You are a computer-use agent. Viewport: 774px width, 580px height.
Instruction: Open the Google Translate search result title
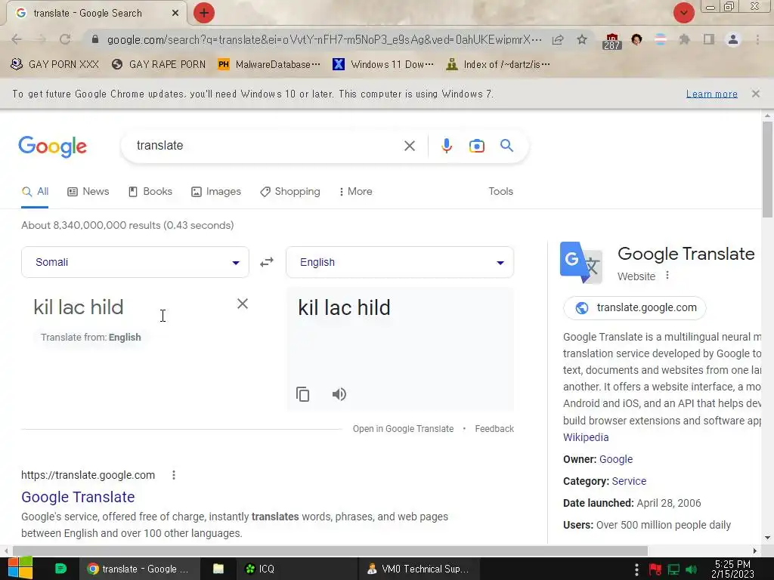coord(78,497)
